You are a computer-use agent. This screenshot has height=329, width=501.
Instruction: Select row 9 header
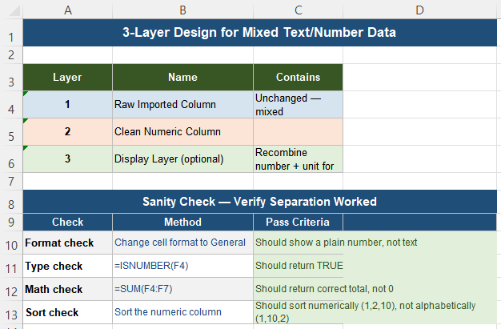coord(11,223)
